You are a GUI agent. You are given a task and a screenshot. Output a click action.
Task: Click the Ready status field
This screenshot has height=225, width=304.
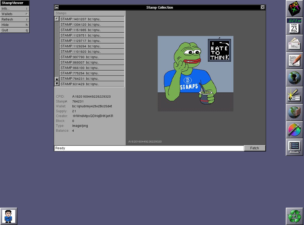[149, 148]
